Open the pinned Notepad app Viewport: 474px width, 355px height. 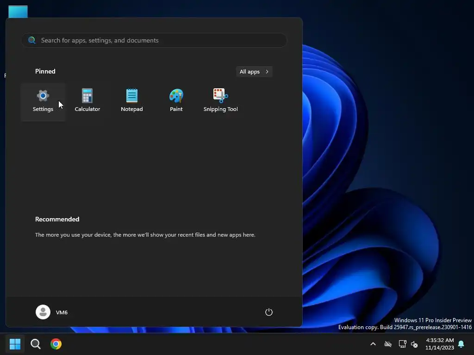(x=132, y=102)
